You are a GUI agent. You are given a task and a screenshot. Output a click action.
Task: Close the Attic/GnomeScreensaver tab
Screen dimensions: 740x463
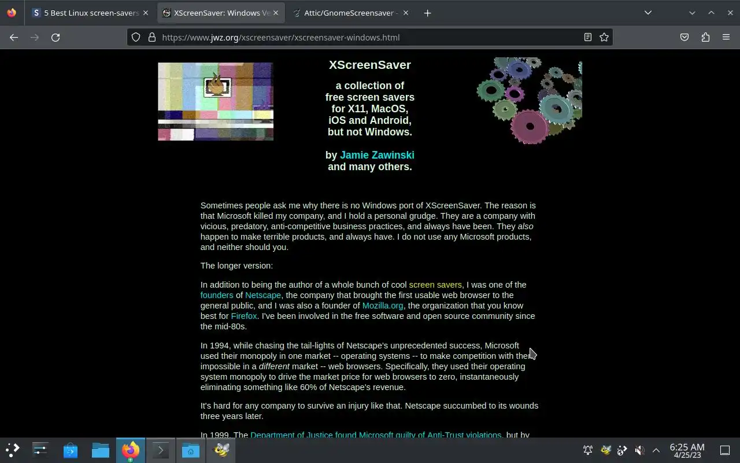click(x=405, y=13)
